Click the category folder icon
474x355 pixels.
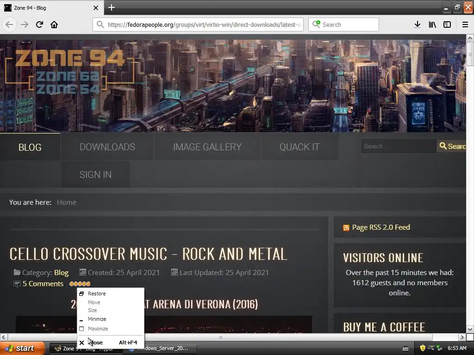click(x=17, y=272)
